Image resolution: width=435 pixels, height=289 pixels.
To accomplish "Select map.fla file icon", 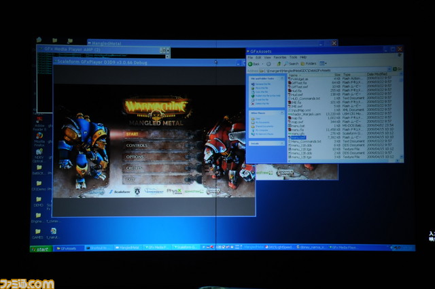I will [290, 118].
